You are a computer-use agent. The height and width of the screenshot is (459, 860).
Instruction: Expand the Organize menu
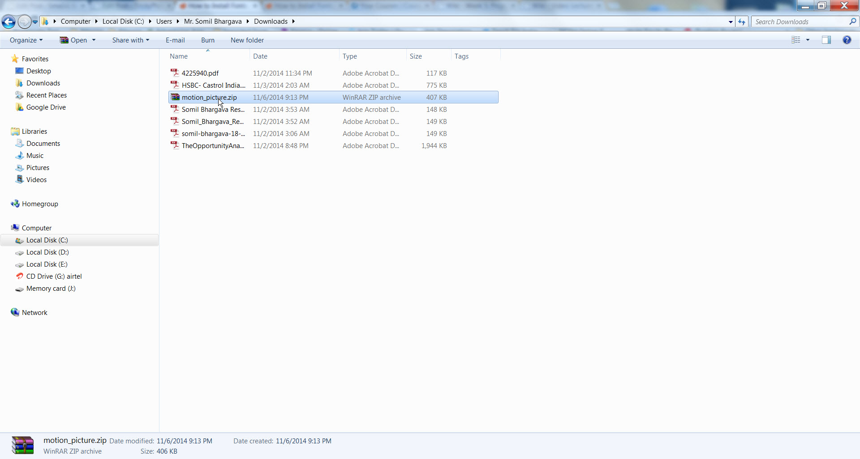pos(26,40)
